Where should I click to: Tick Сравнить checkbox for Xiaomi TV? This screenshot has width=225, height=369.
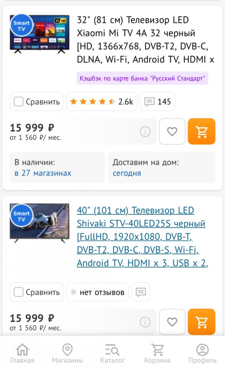(x=18, y=102)
